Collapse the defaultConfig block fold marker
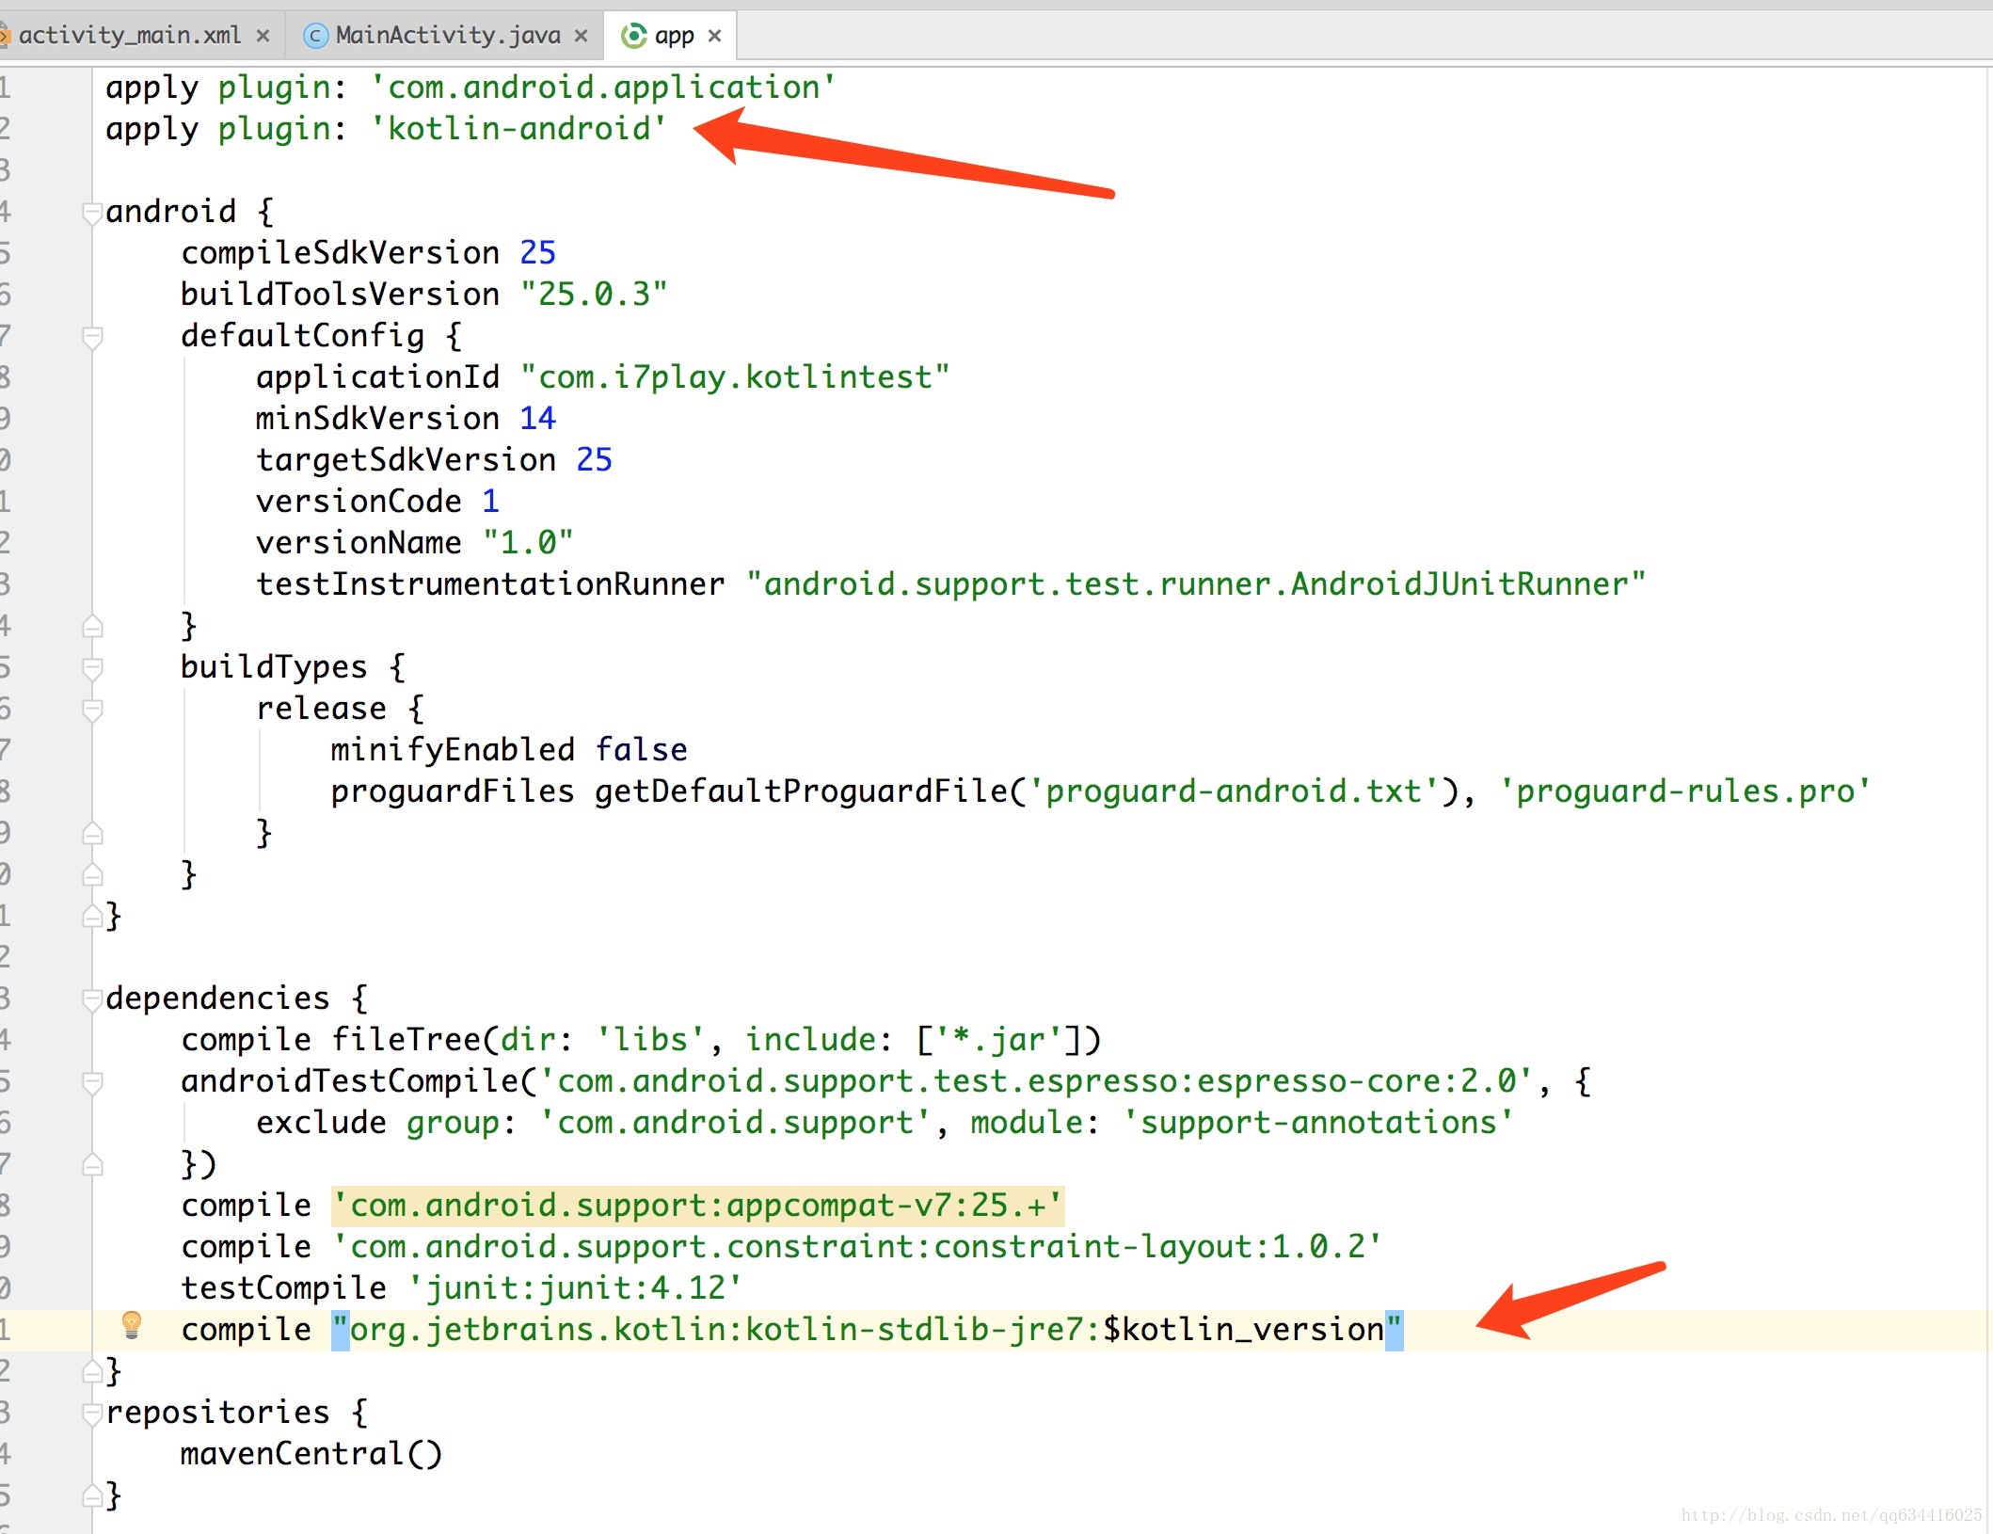 click(x=92, y=337)
